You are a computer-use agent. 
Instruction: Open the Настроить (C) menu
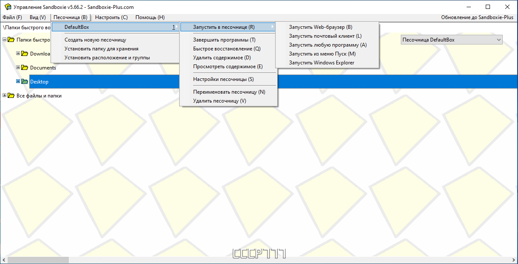coord(111,17)
